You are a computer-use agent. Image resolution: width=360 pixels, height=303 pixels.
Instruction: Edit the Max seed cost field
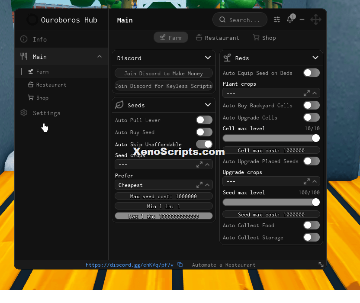tap(164, 196)
